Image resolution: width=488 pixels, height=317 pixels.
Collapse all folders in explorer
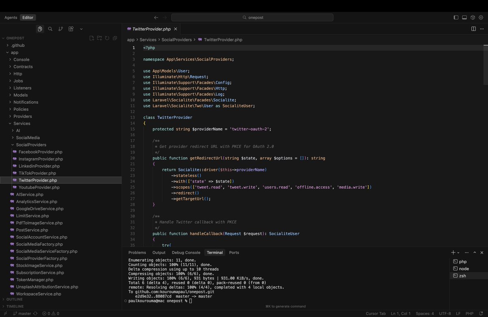click(x=115, y=38)
